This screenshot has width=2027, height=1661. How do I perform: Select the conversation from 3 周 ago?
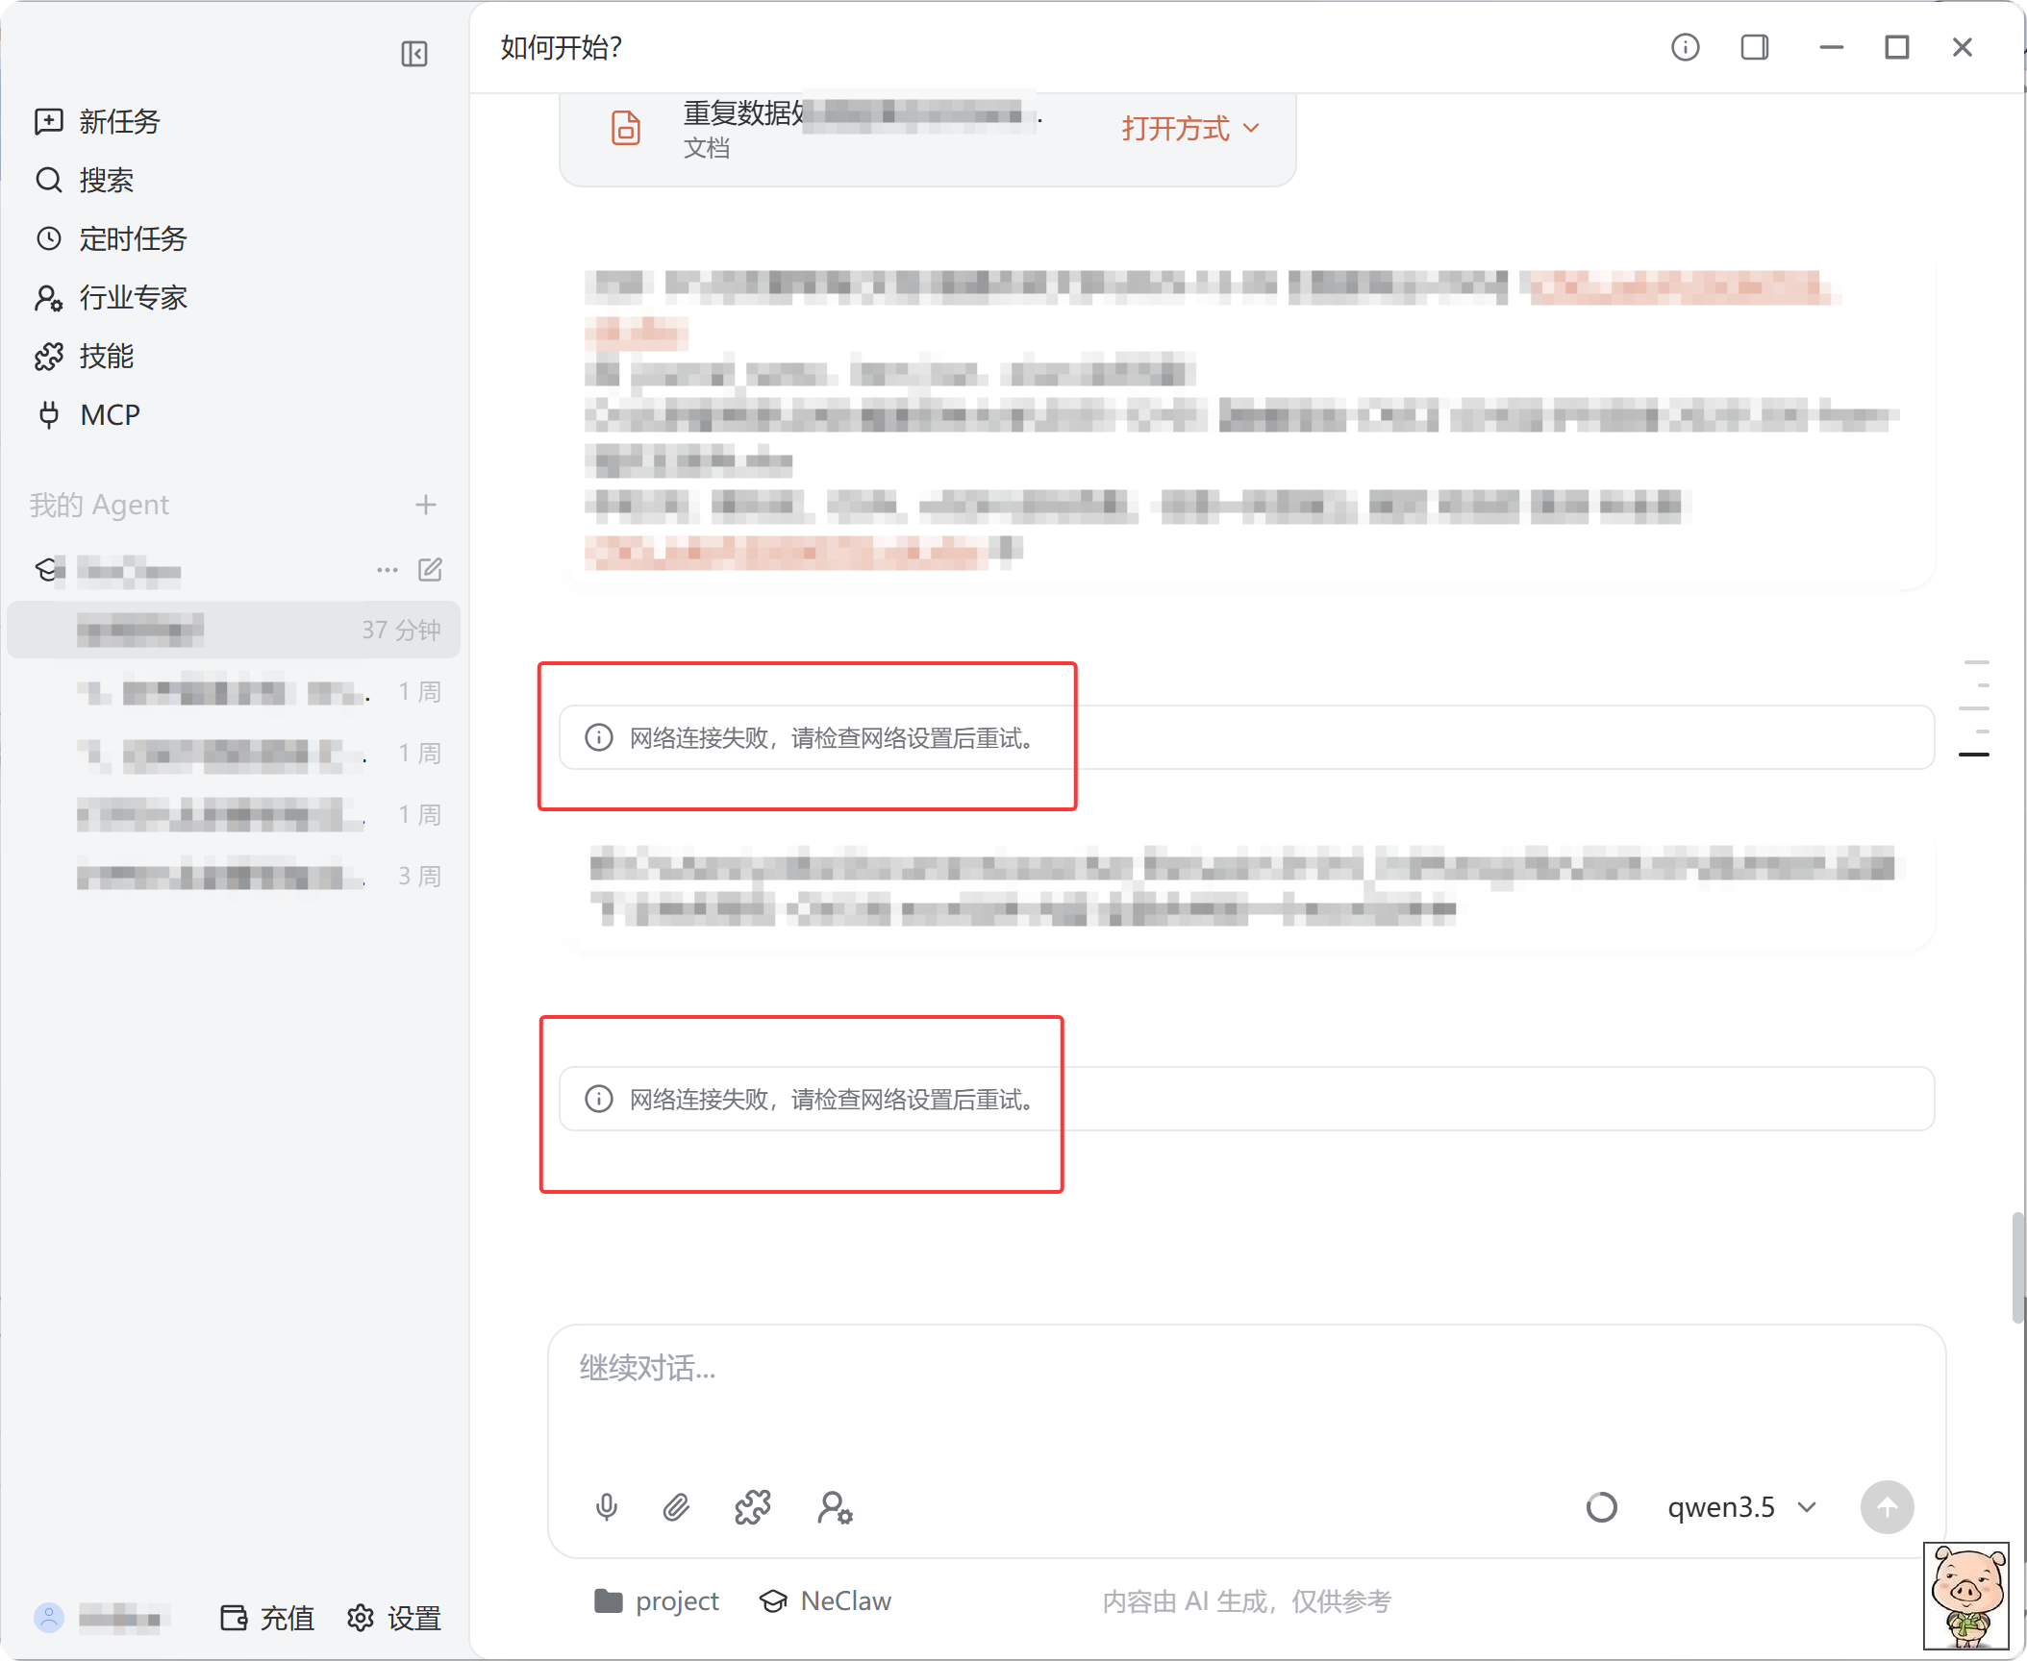[x=234, y=876]
